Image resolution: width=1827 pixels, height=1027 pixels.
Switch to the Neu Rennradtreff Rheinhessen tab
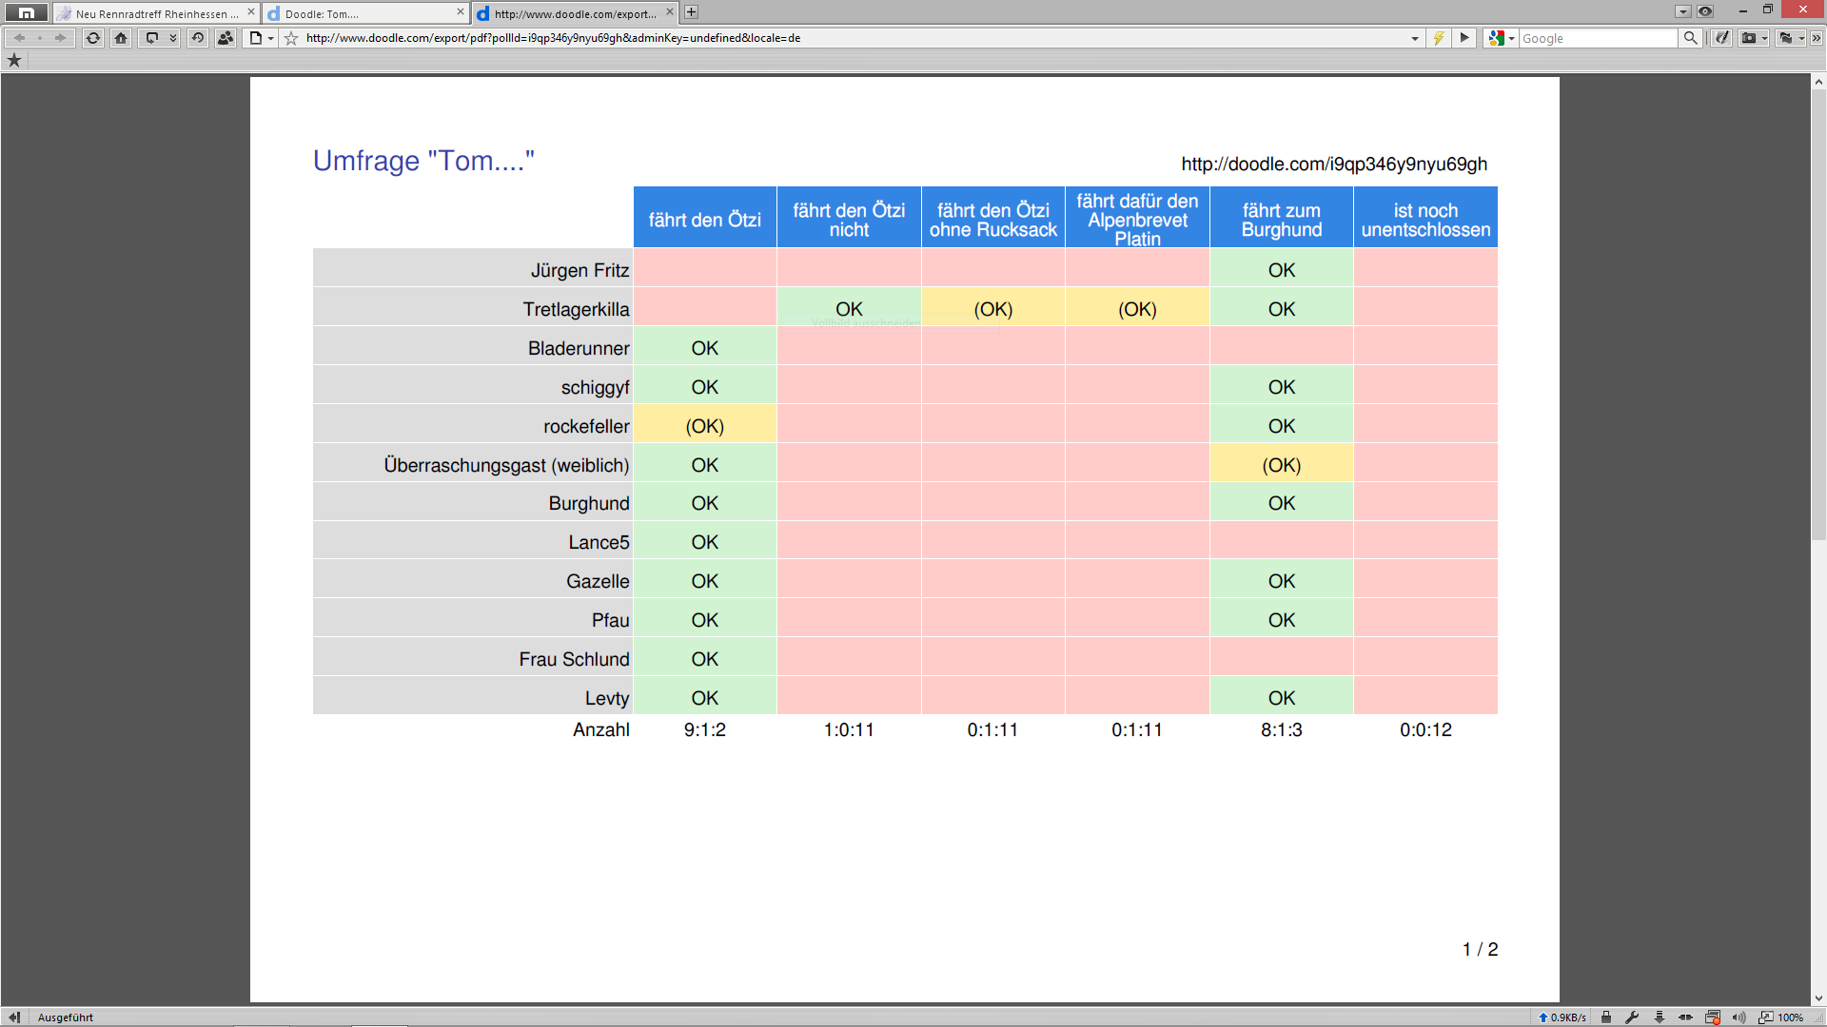click(152, 13)
